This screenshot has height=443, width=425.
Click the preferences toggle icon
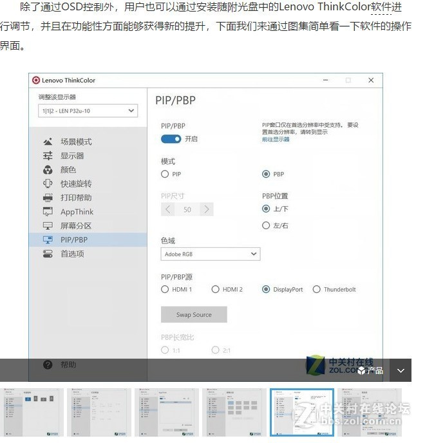pos(48,254)
